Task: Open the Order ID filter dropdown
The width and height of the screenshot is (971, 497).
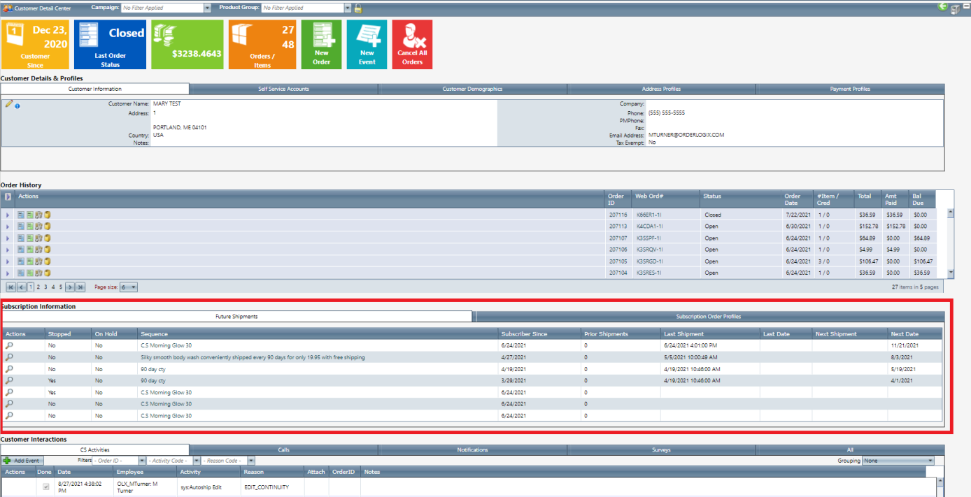Action: coord(143,461)
